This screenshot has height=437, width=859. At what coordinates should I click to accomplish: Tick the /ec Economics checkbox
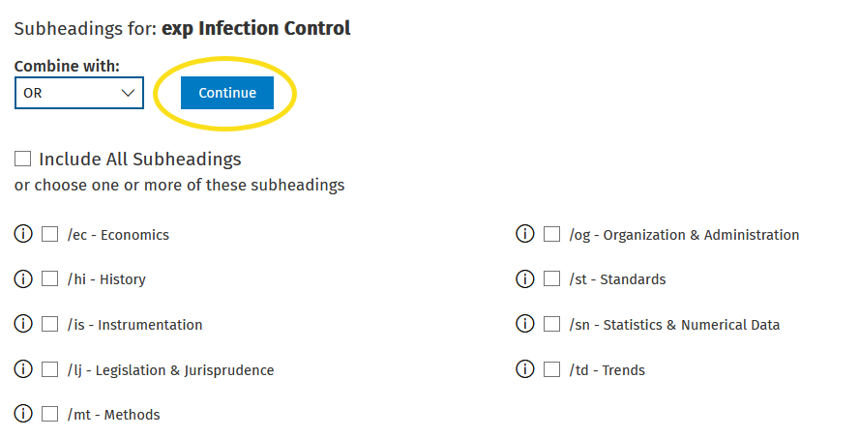50,234
